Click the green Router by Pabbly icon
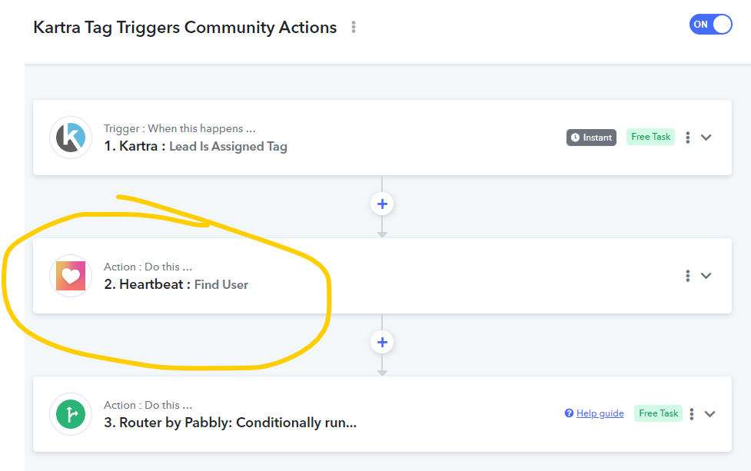Image resolution: width=751 pixels, height=471 pixels. click(x=71, y=414)
